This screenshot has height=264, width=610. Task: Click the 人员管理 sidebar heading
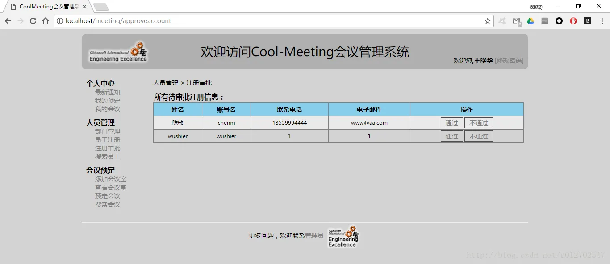pyautogui.click(x=100, y=122)
